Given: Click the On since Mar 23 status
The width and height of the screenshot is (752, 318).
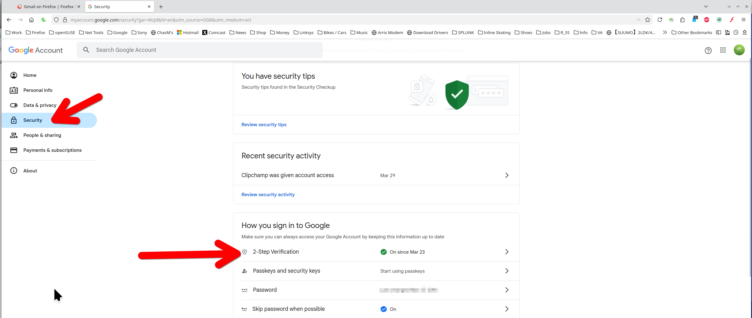Looking at the screenshot, I should (x=402, y=252).
